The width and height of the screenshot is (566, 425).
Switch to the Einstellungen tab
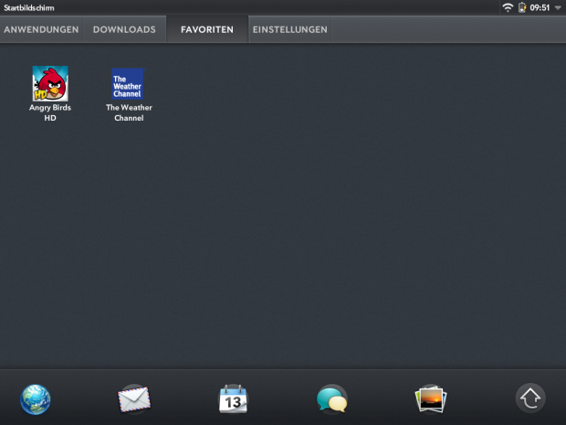point(289,30)
